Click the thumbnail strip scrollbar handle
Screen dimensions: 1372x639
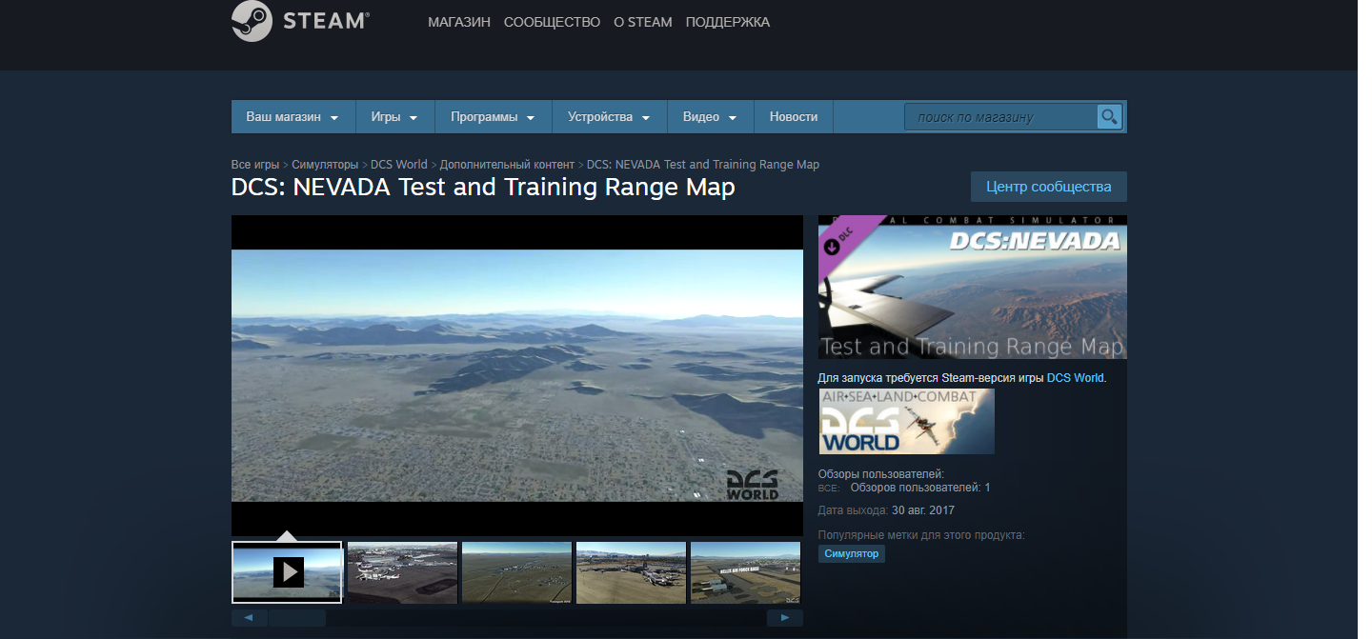point(296,618)
